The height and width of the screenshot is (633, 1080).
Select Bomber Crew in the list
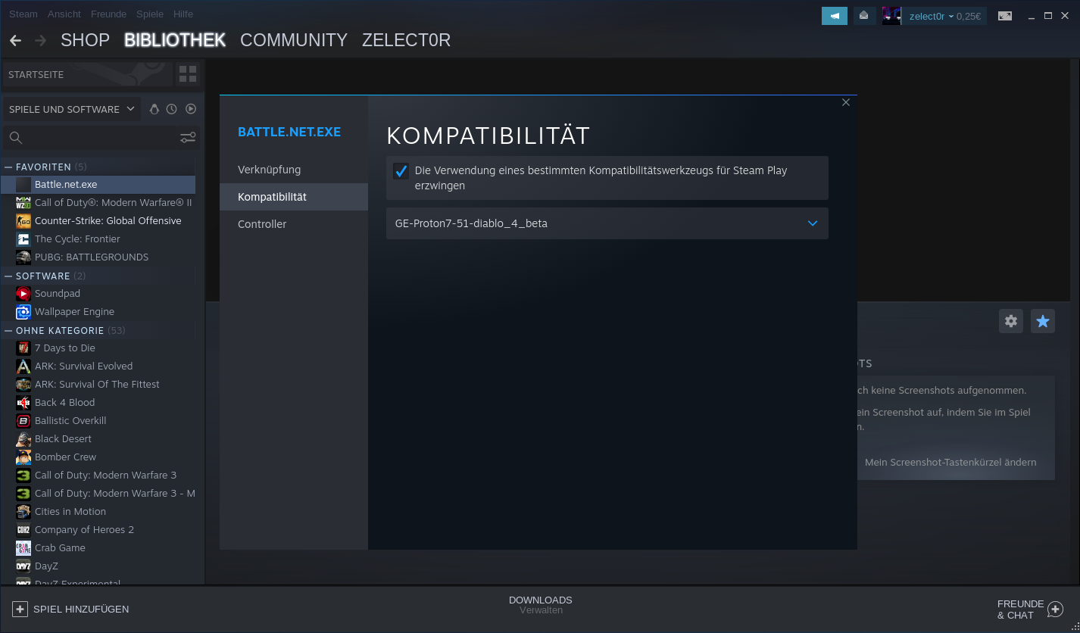tap(98, 457)
